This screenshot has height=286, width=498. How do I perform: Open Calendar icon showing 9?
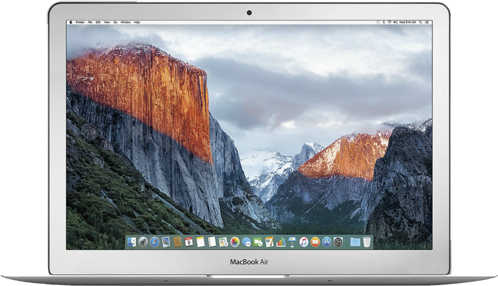click(189, 242)
